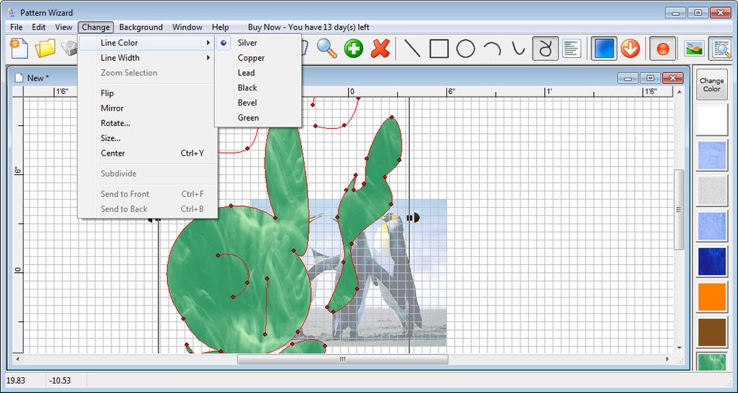
Task: Open the View menu
Action: pos(64,28)
